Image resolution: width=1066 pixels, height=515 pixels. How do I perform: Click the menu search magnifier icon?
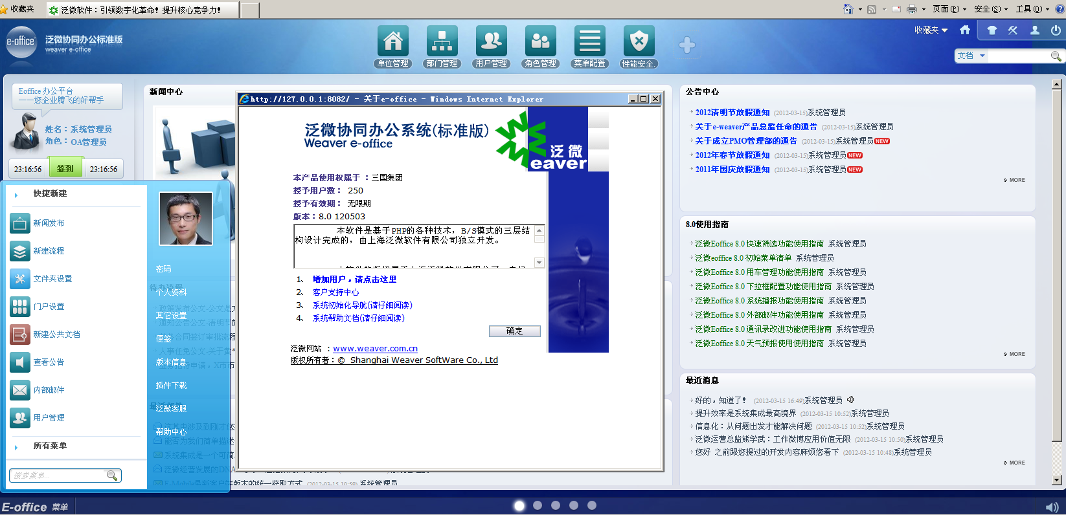[x=112, y=476]
